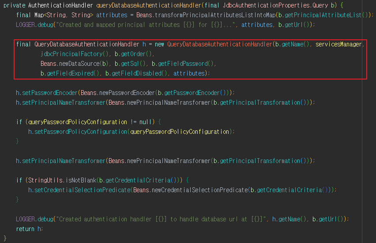Click h.setPasswordPolicyConfiguration call
The width and height of the screenshot is (376, 243).
click(x=78, y=132)
